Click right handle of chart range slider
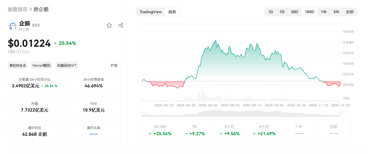Viewport: 373px width, 154px height. tap(341, 113)
